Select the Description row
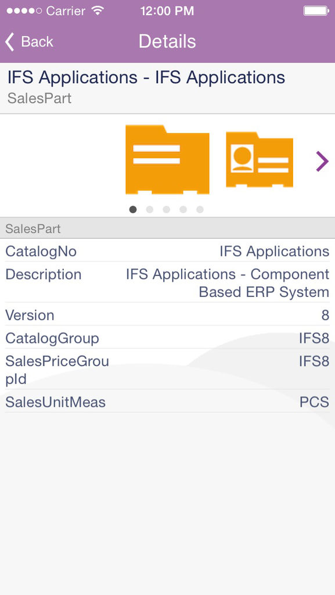Viewport: 335px width, 595px height. 167,283
